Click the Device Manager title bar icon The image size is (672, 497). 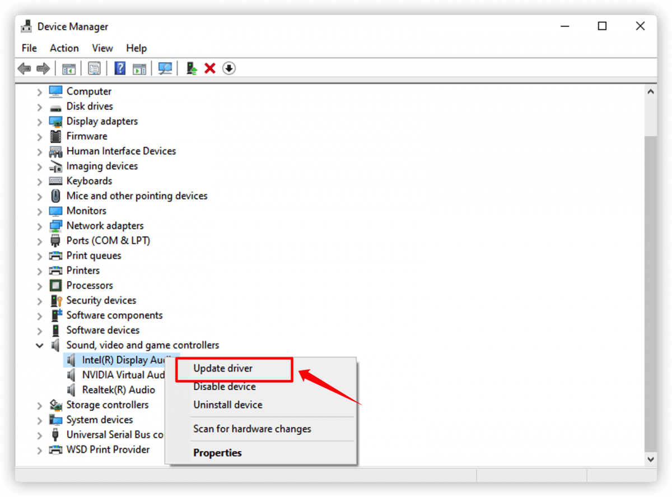(x=26, y=26)
